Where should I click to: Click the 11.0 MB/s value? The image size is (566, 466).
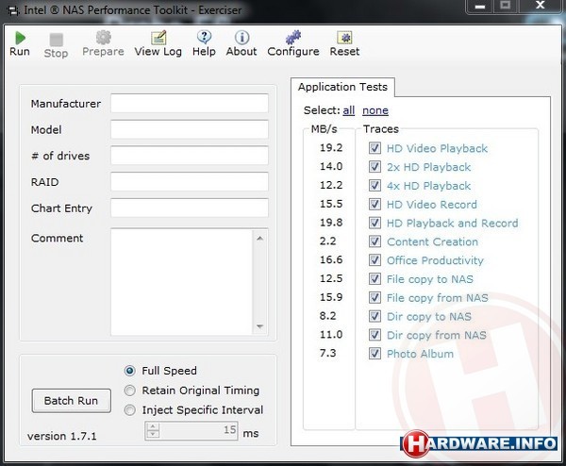click(331, 335)
